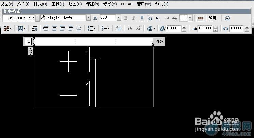
Task: Open the @ symbol menu
Action: click(x=151, y=29)
